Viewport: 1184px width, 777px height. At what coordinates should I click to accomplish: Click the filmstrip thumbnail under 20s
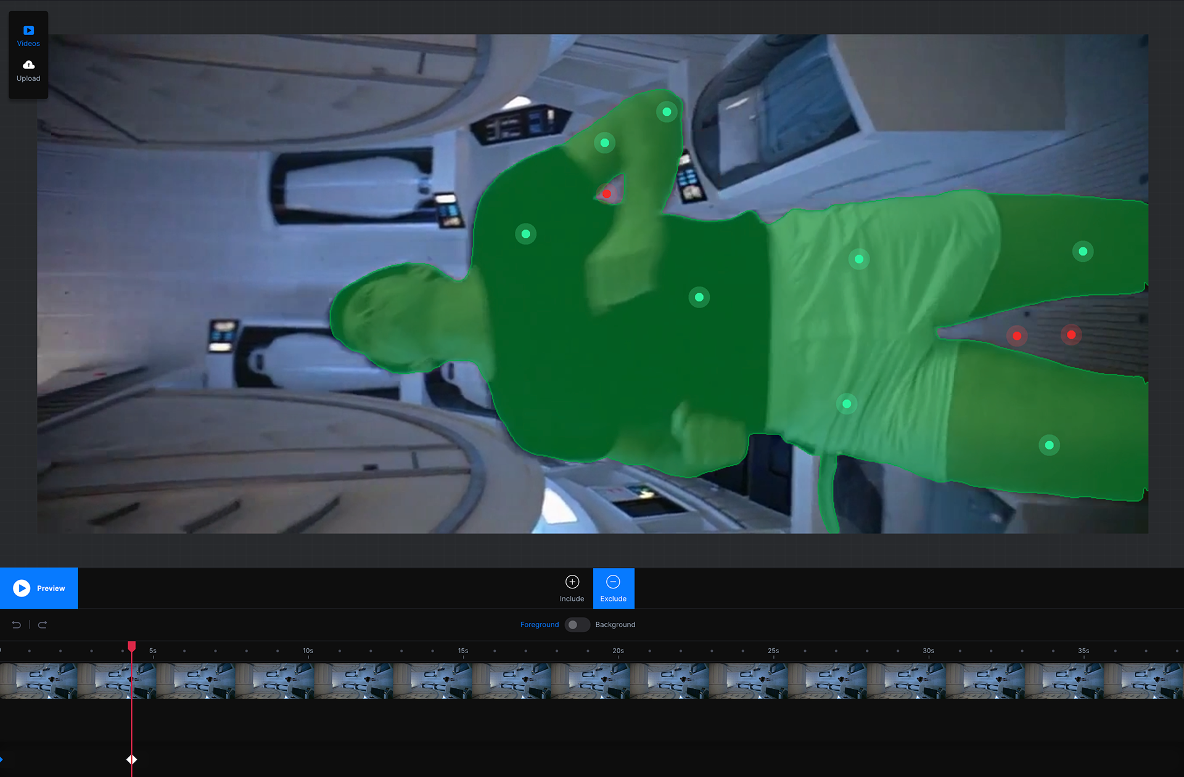(591, 681)
